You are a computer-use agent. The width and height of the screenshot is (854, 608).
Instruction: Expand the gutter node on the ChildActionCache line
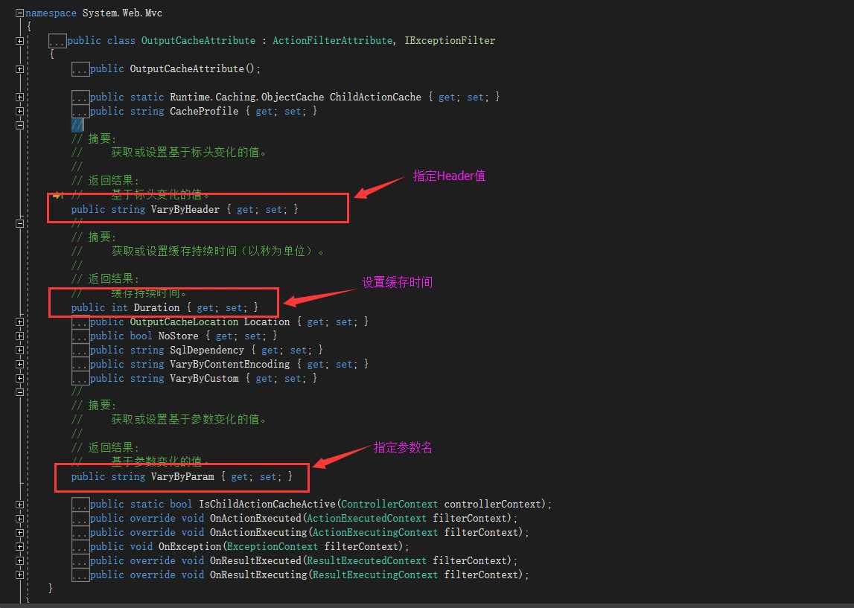[x=19, y=97]
